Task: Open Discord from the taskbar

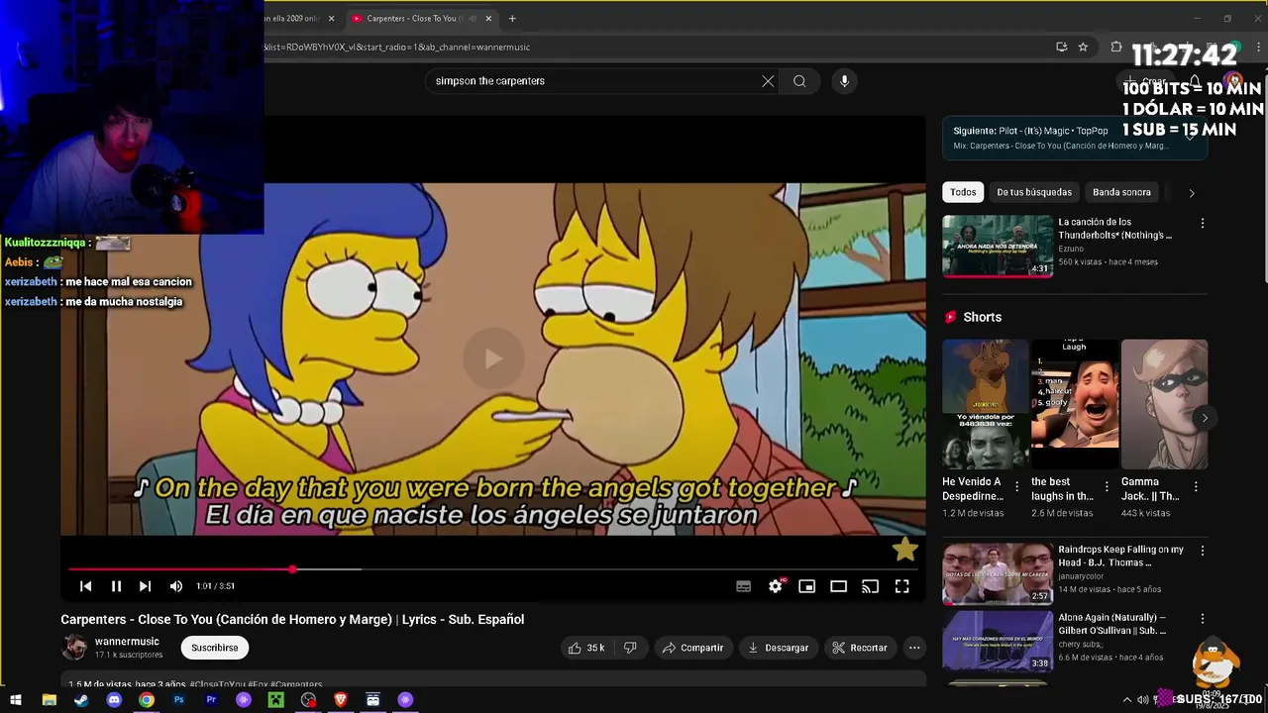Action: pos(114,700)
